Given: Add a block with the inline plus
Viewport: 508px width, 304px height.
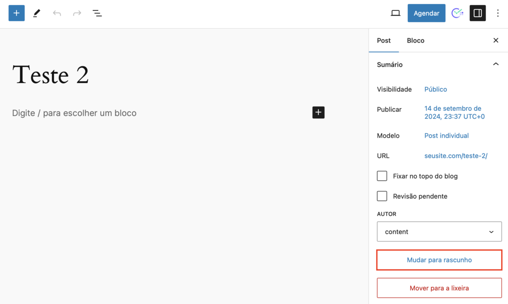Looking at the screenshot, I should 318,112.
